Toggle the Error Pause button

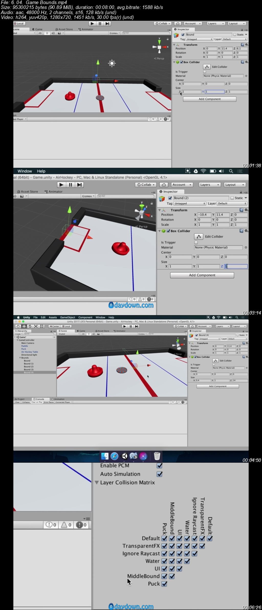click(49, 402)
